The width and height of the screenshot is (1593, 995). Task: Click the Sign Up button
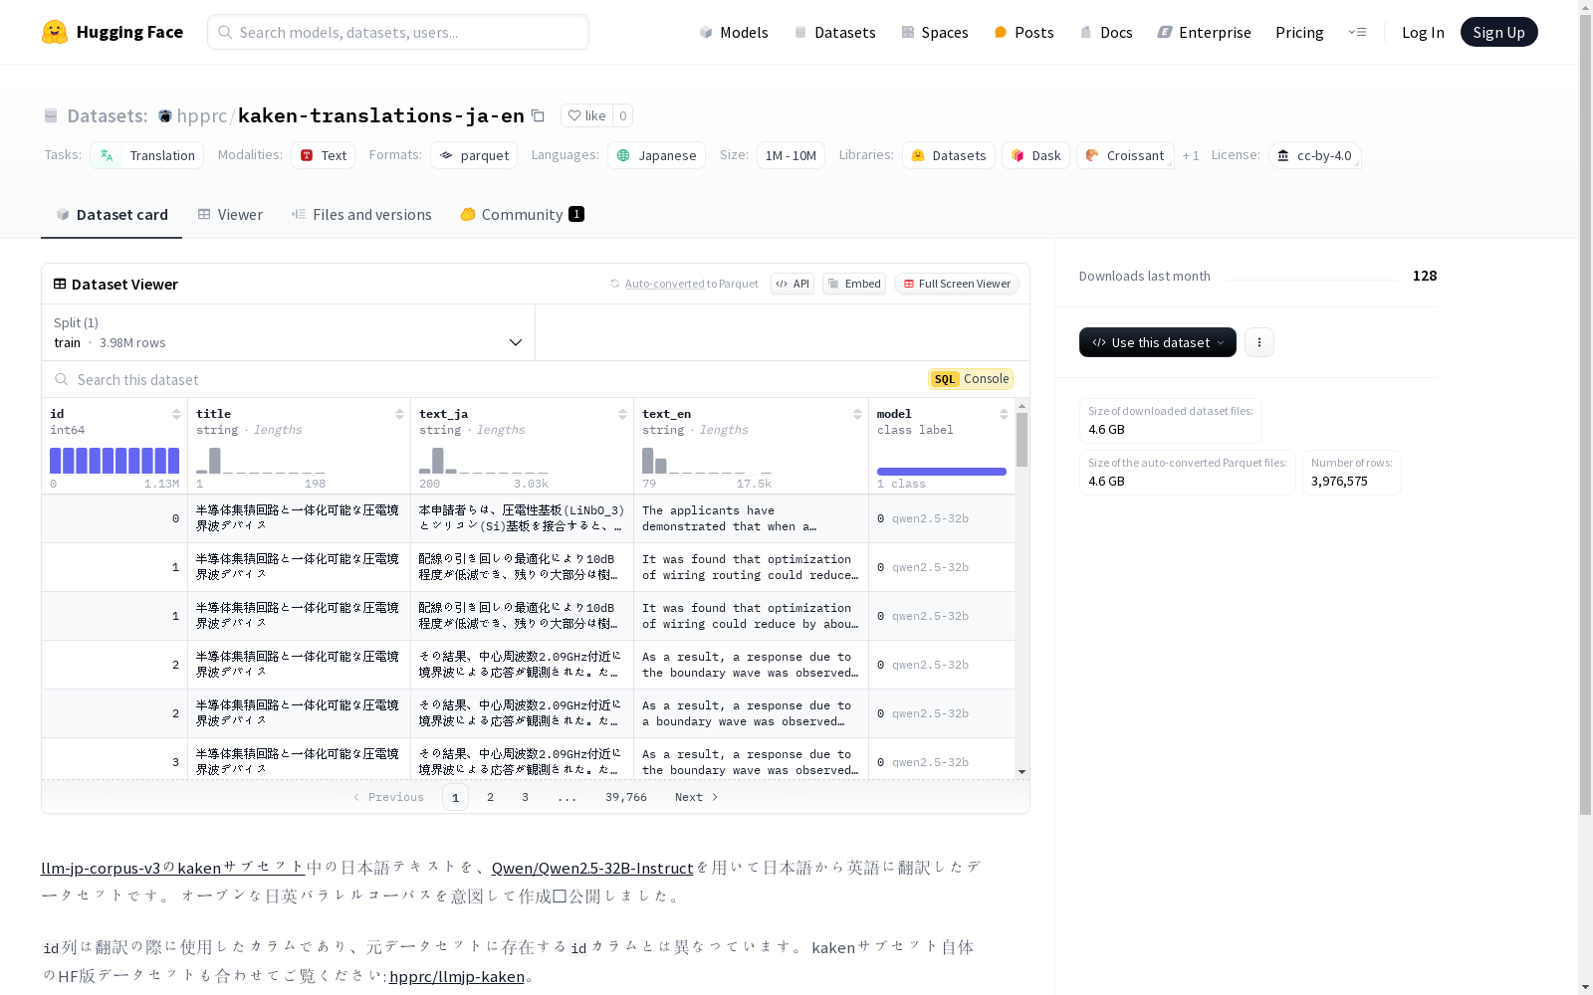[1498, 32]
